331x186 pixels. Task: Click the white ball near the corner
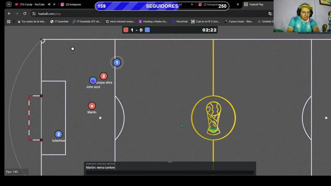[x=73, y=49]
